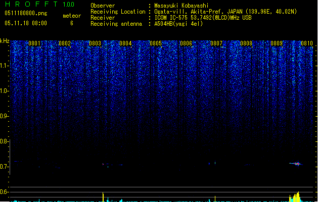The width and height of the screenshot is (318, 202).
Task: Click the small echo near 0807
Action: tap(215, 163)
